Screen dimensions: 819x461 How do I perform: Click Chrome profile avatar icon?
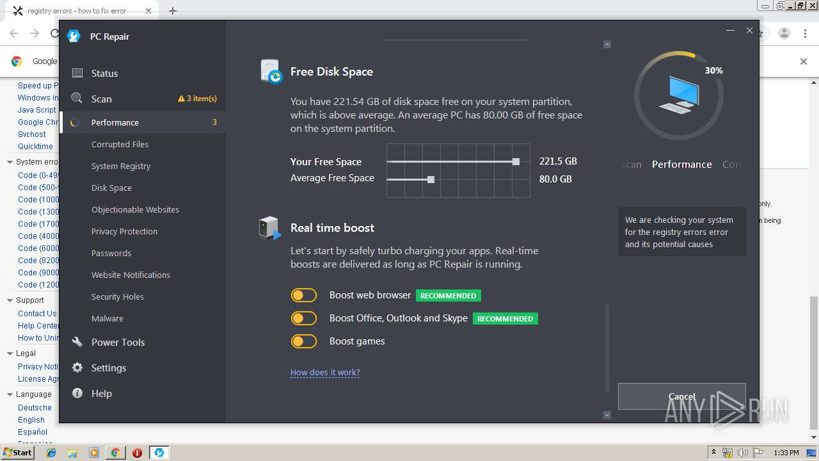click(x=784, y=33)
